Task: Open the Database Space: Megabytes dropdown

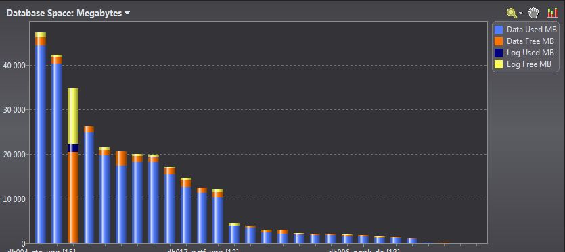Action: click(x=68, y=14)
